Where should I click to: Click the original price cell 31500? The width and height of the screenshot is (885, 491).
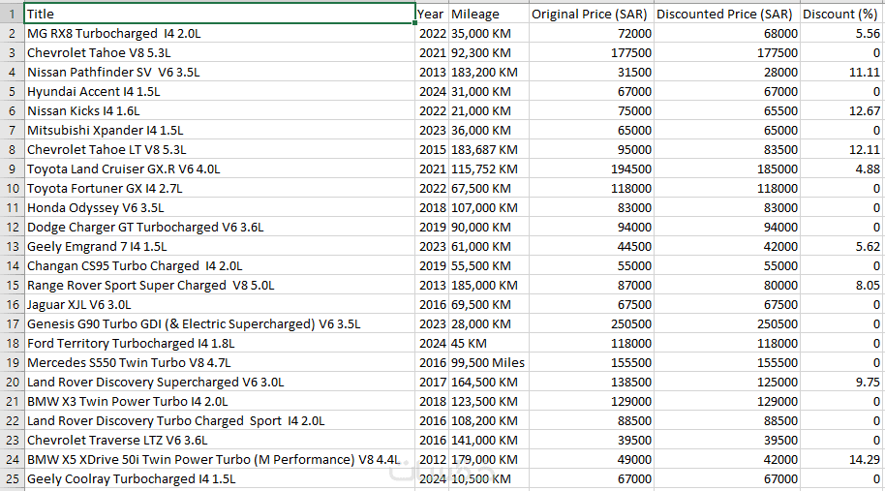(591, 73)
